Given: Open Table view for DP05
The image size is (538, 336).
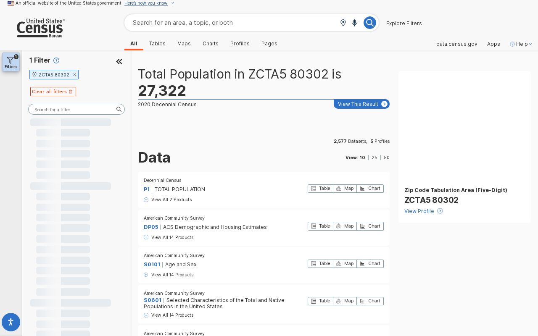Looking at the screenshot, I should [x=320, y=226].
